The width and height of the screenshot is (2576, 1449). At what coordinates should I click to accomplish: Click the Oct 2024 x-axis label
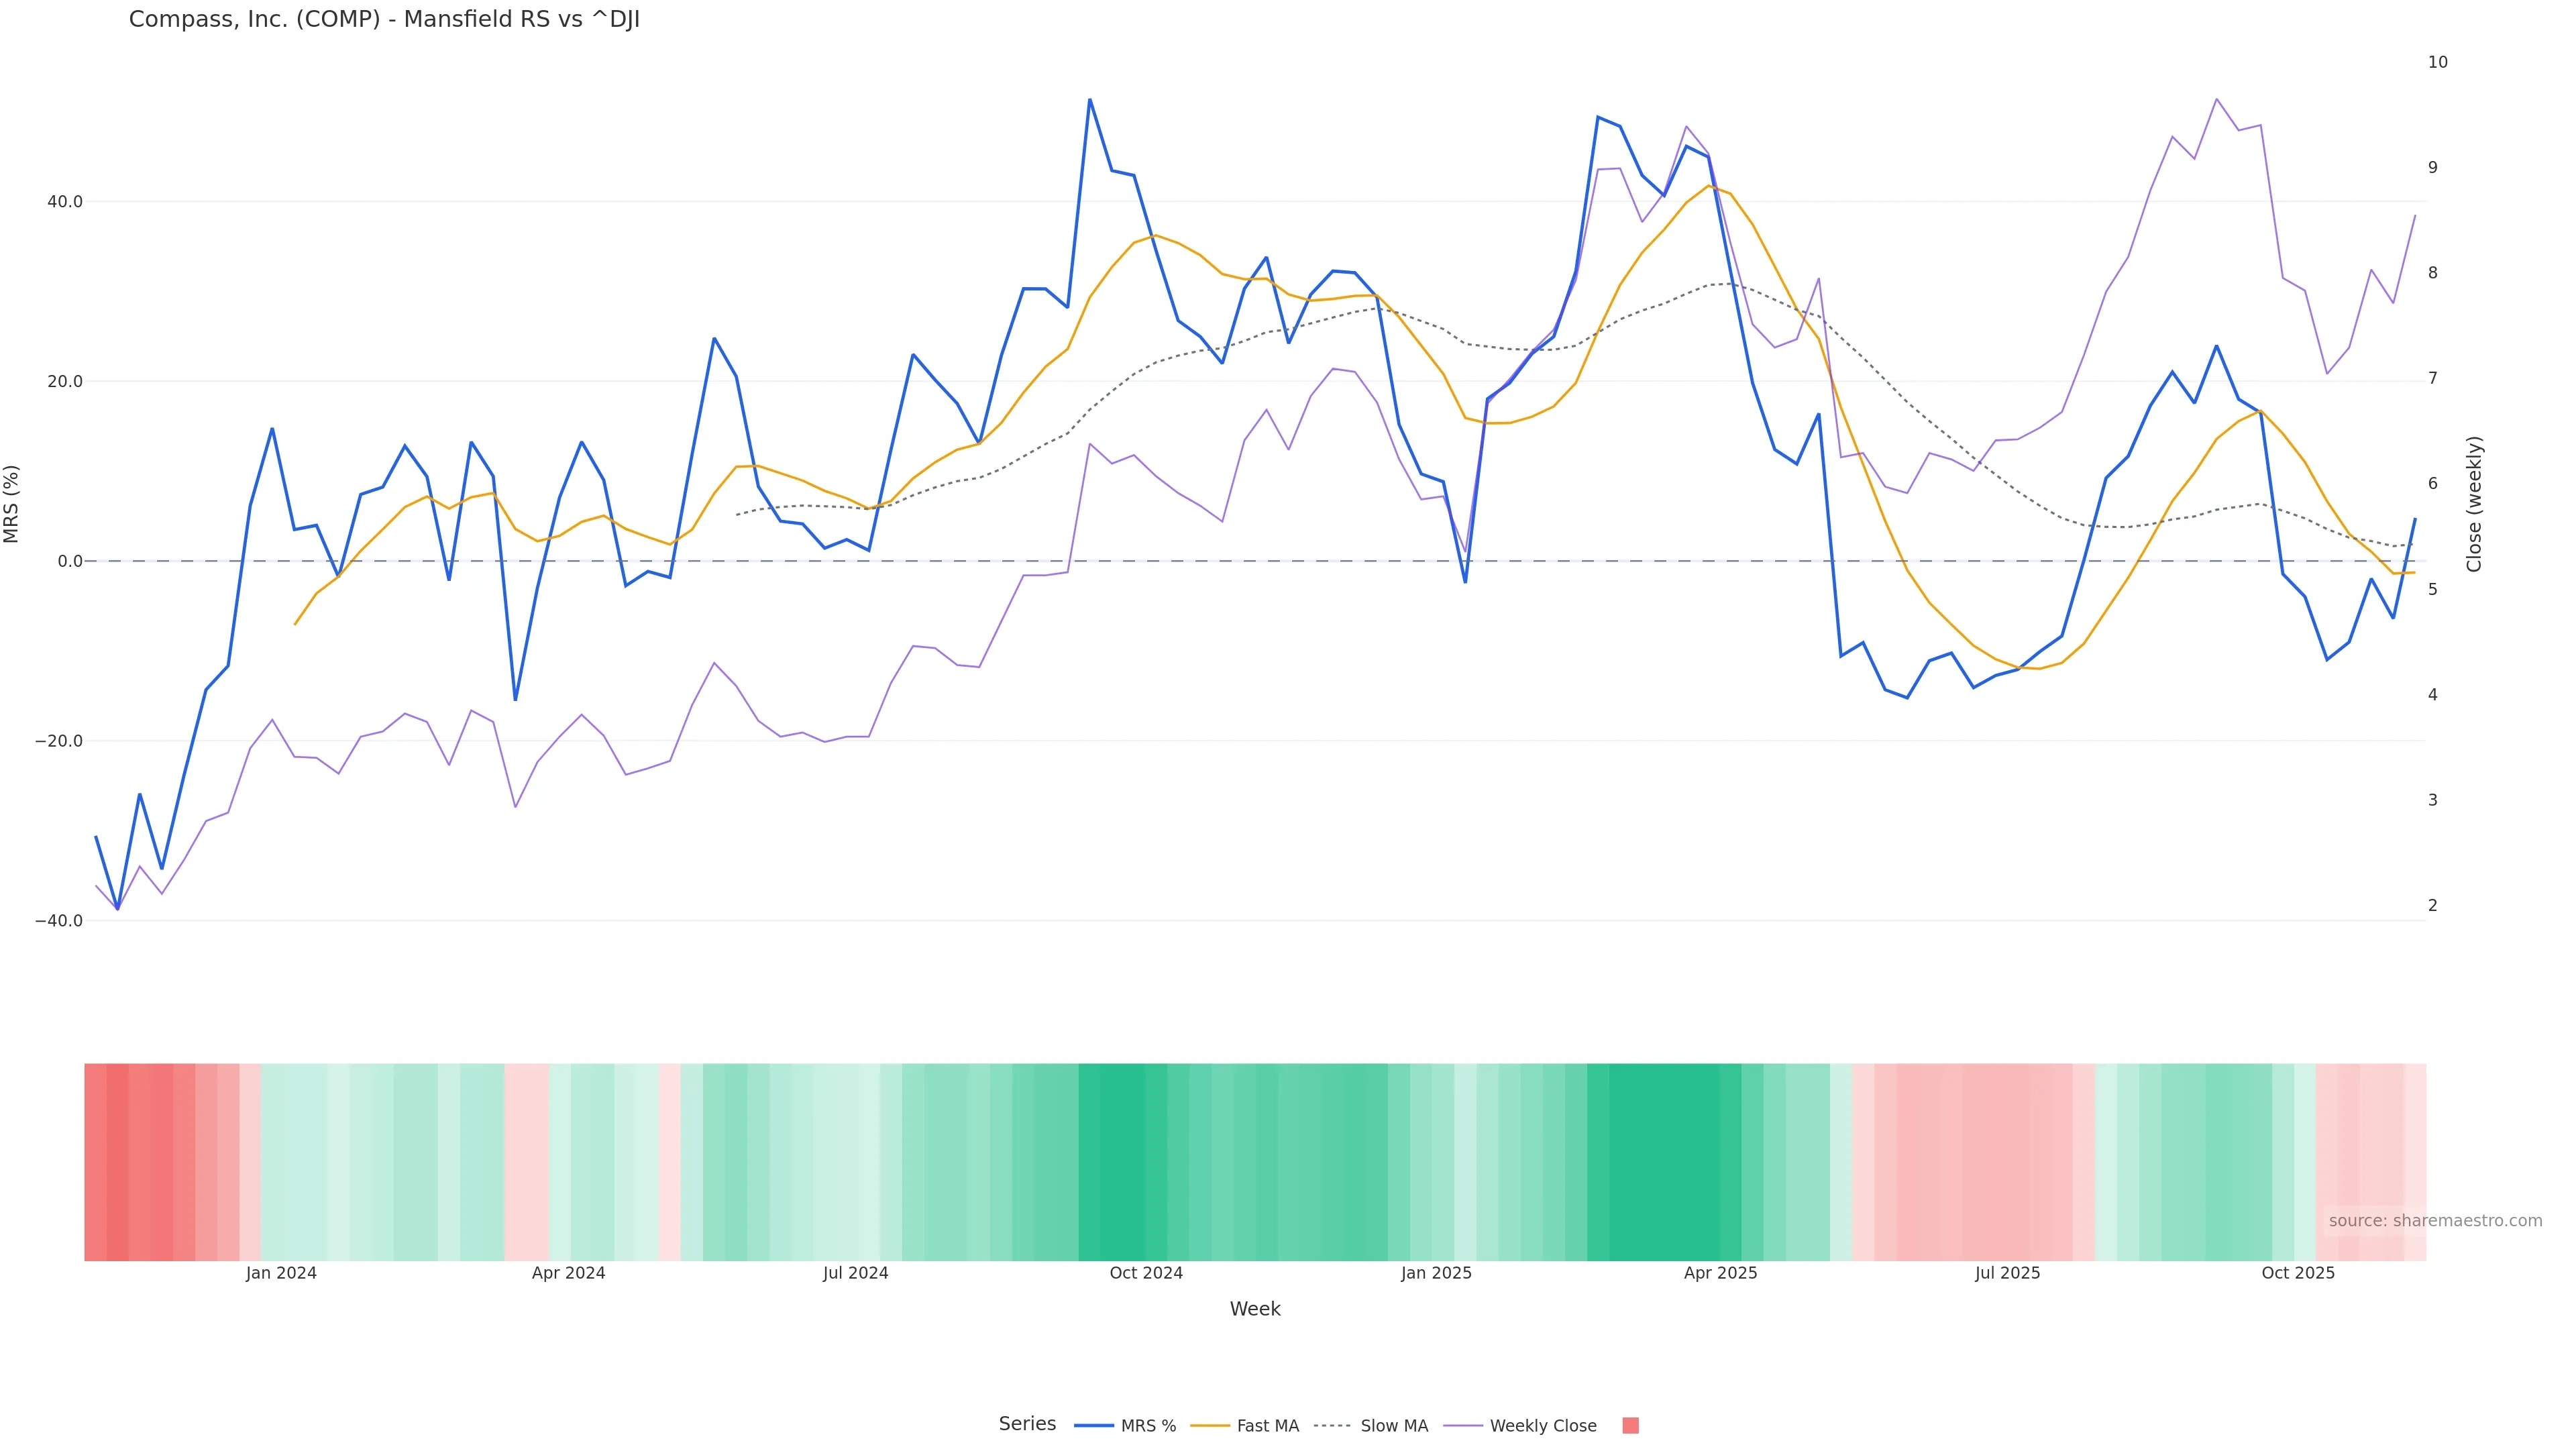(x=1146, y=1273)
